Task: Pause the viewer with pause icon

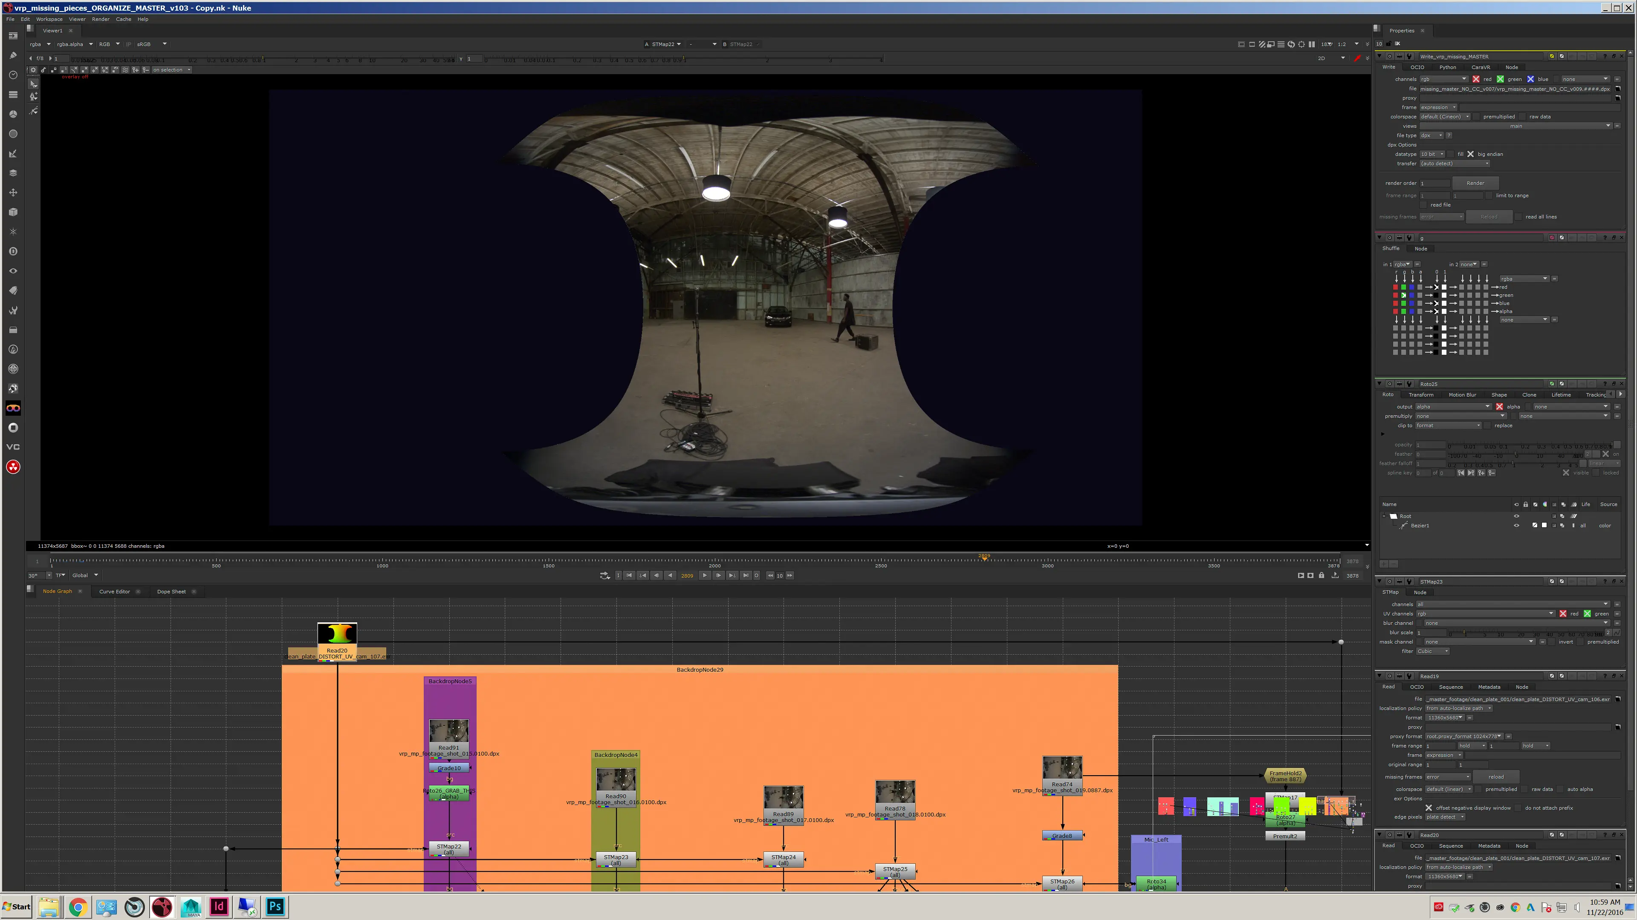Action: [1312, 44]
